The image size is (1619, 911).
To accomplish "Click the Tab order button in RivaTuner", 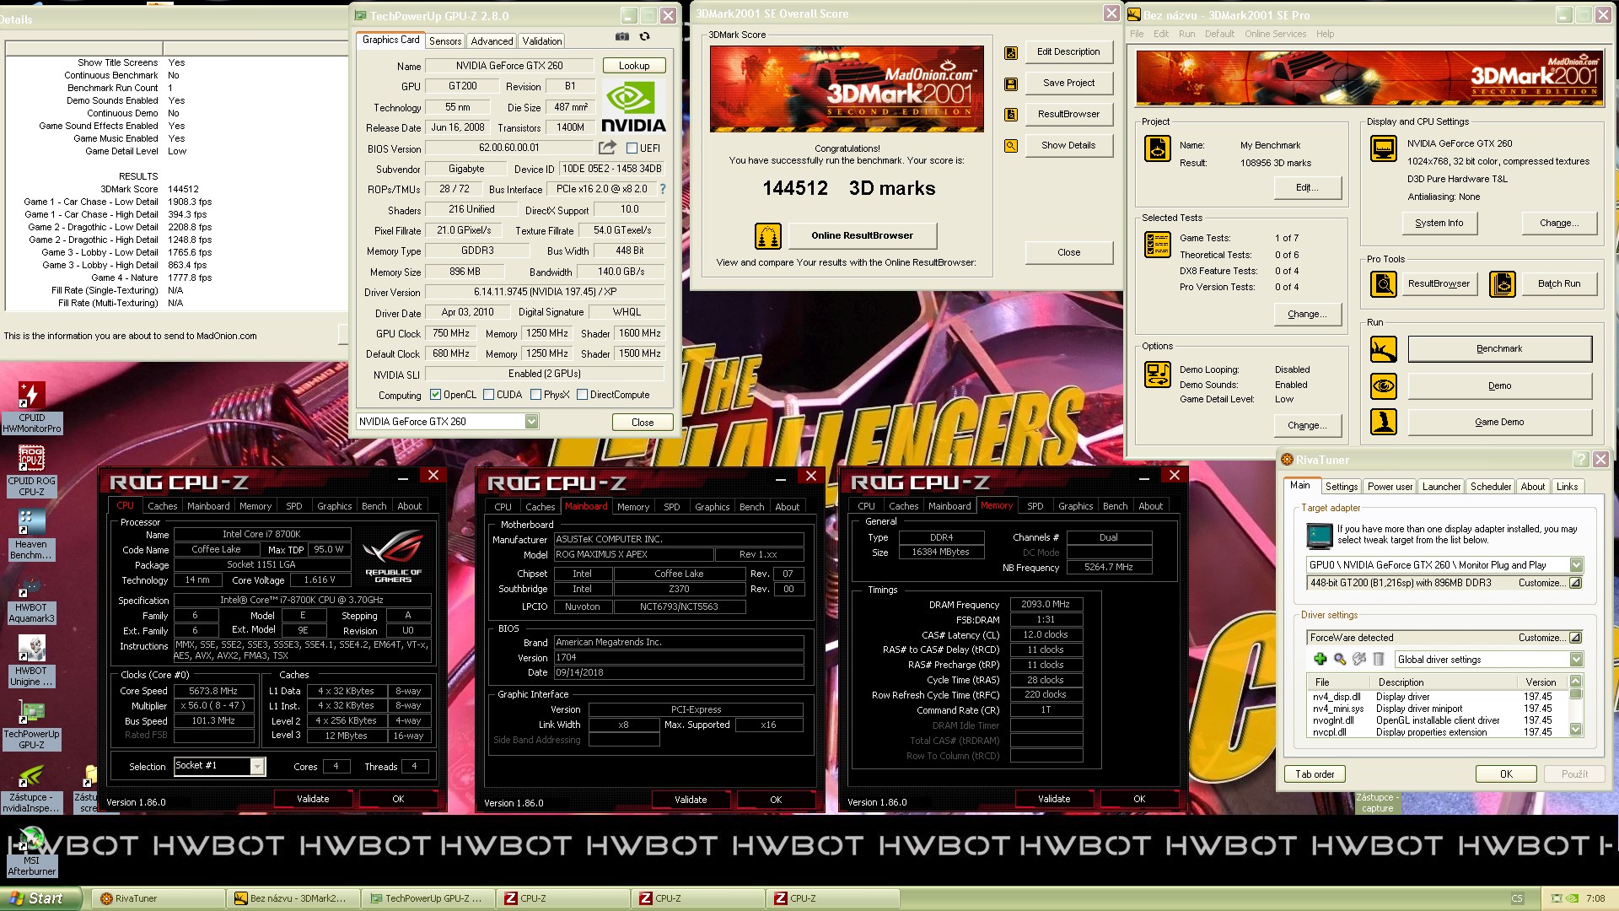I will [1315, 774].
